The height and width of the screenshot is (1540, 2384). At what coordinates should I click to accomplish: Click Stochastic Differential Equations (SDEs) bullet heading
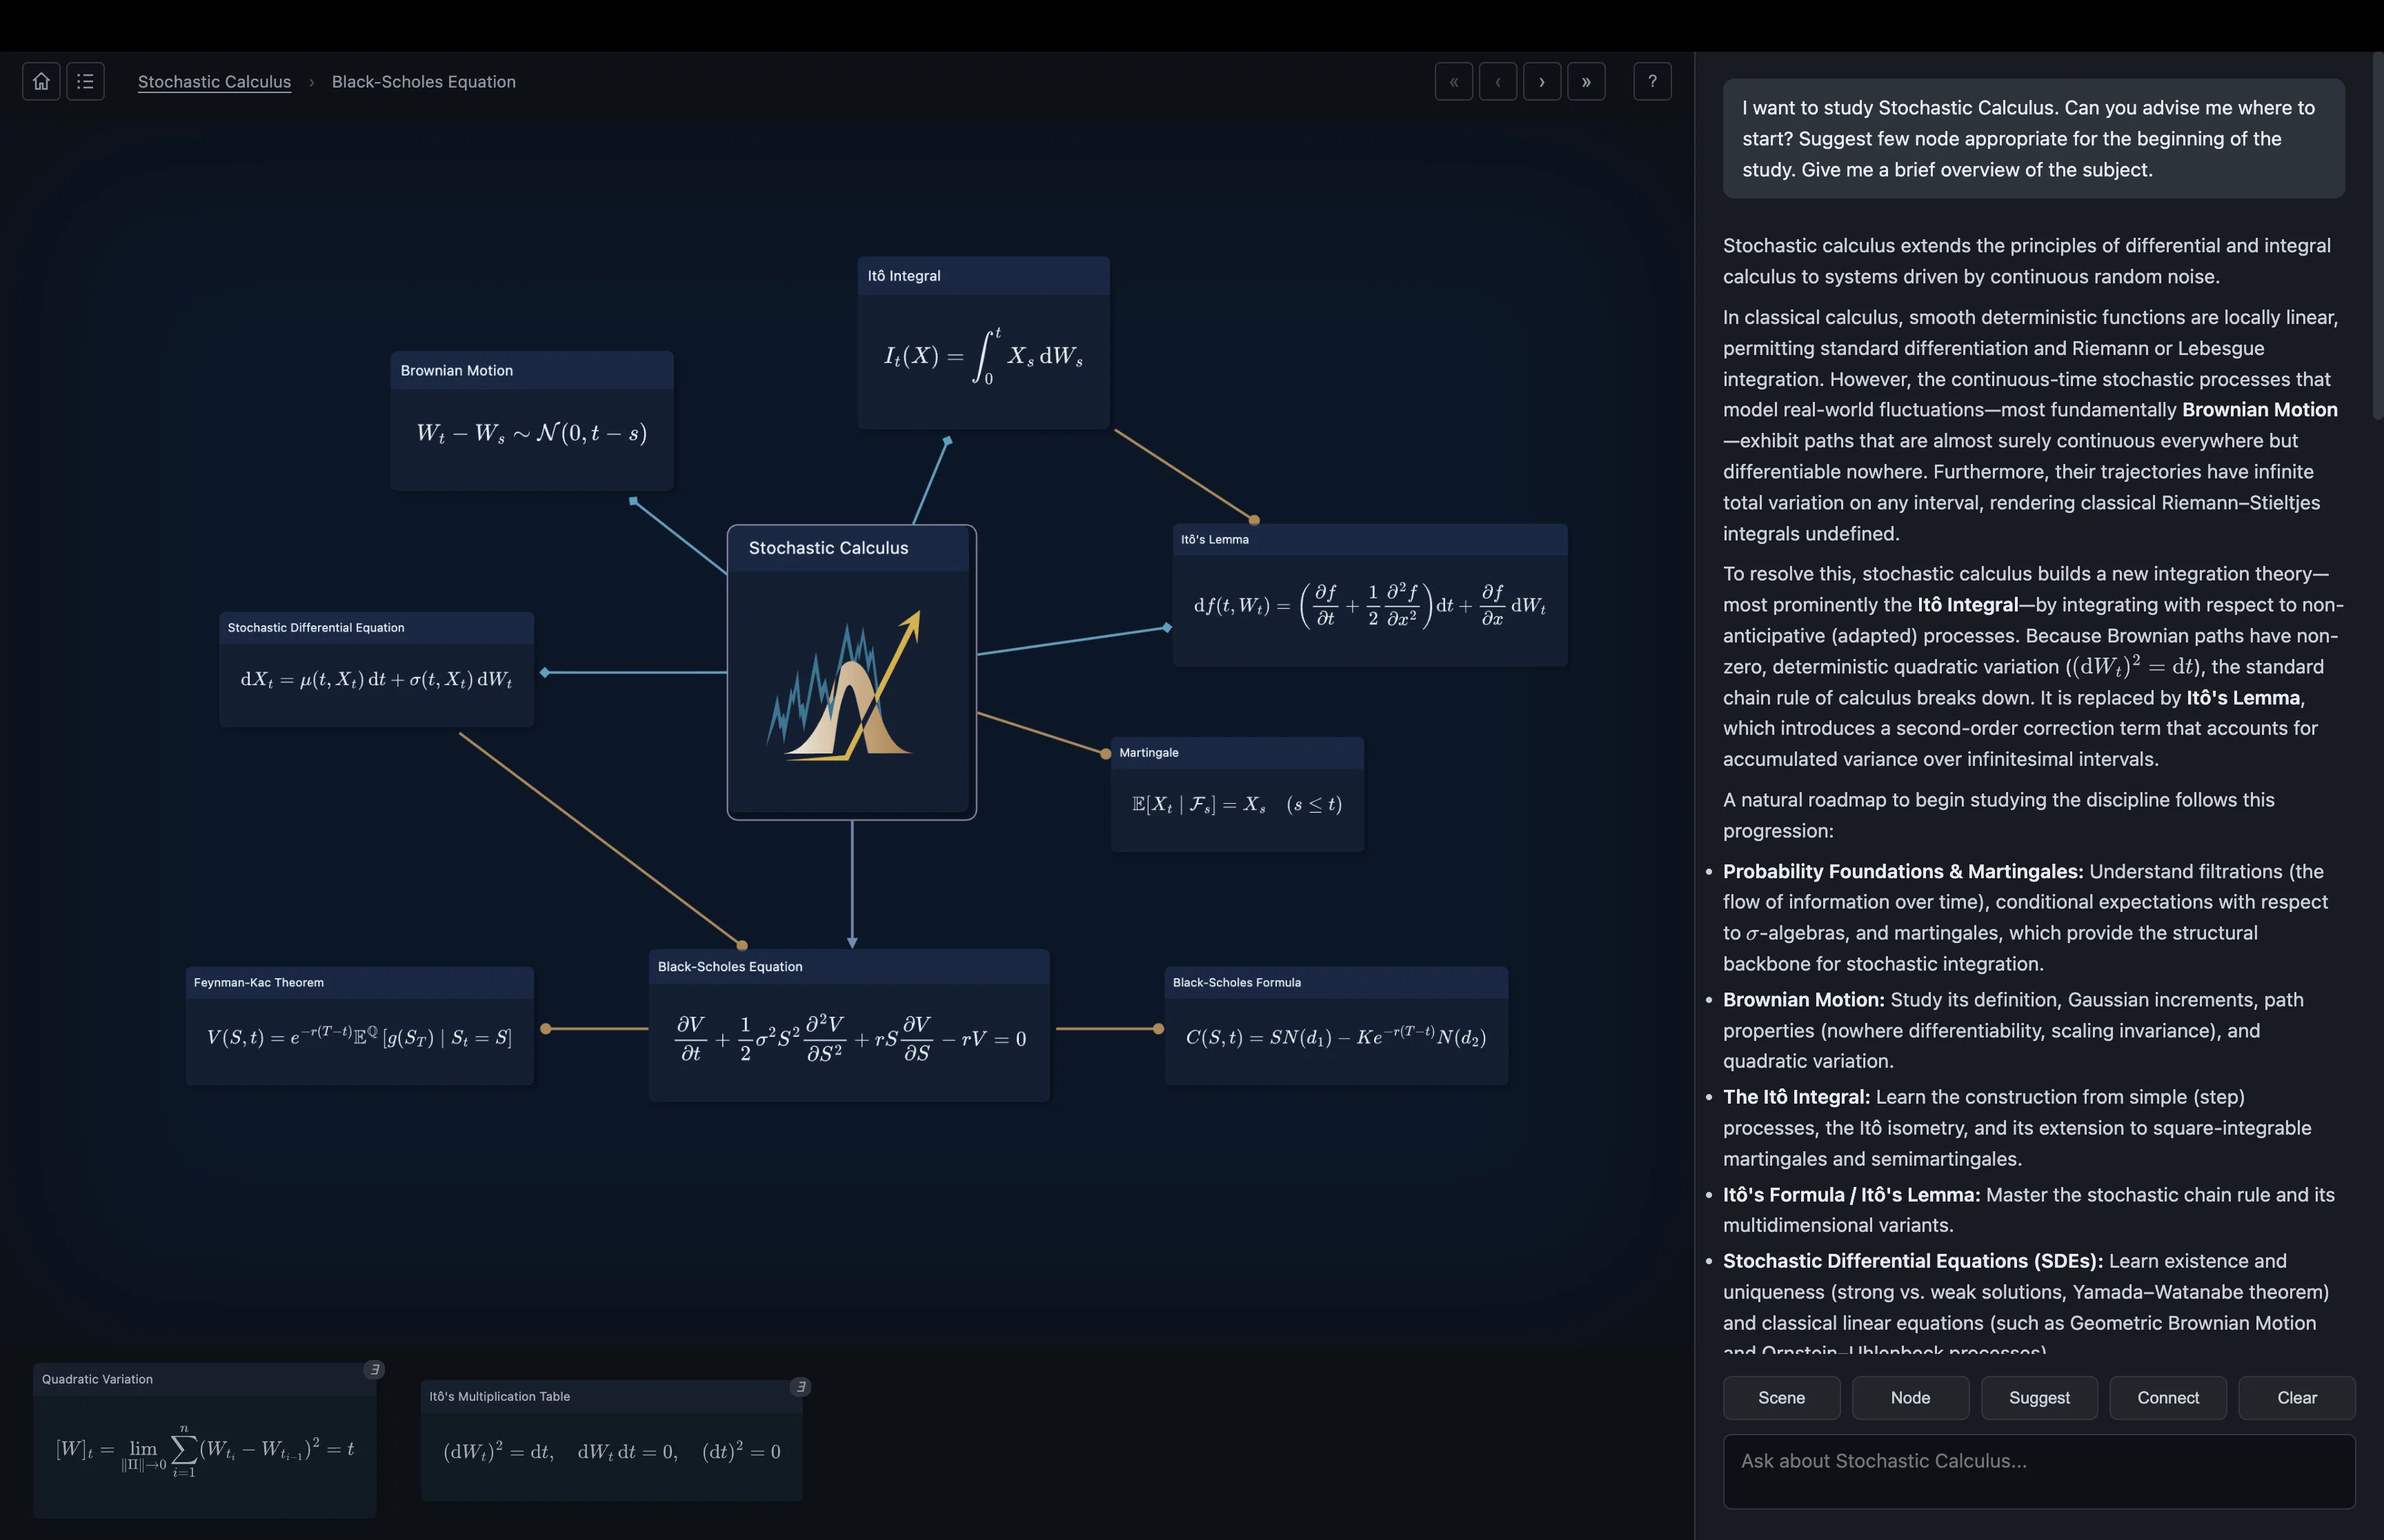tap(1913, 1261)
